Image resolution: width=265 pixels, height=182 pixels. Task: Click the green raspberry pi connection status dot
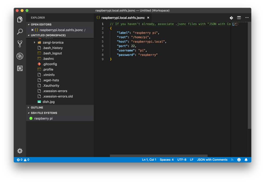tap(31, 118)
